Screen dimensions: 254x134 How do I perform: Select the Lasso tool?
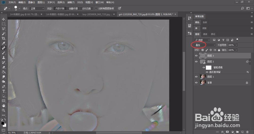click(x=3, y=29)
